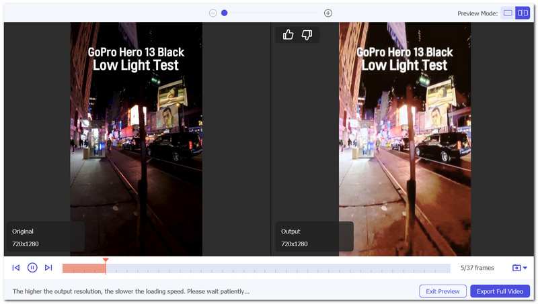Screen dimensions: 538x304
Task: Click the 'Original' label box
Action: click(44, 237)
